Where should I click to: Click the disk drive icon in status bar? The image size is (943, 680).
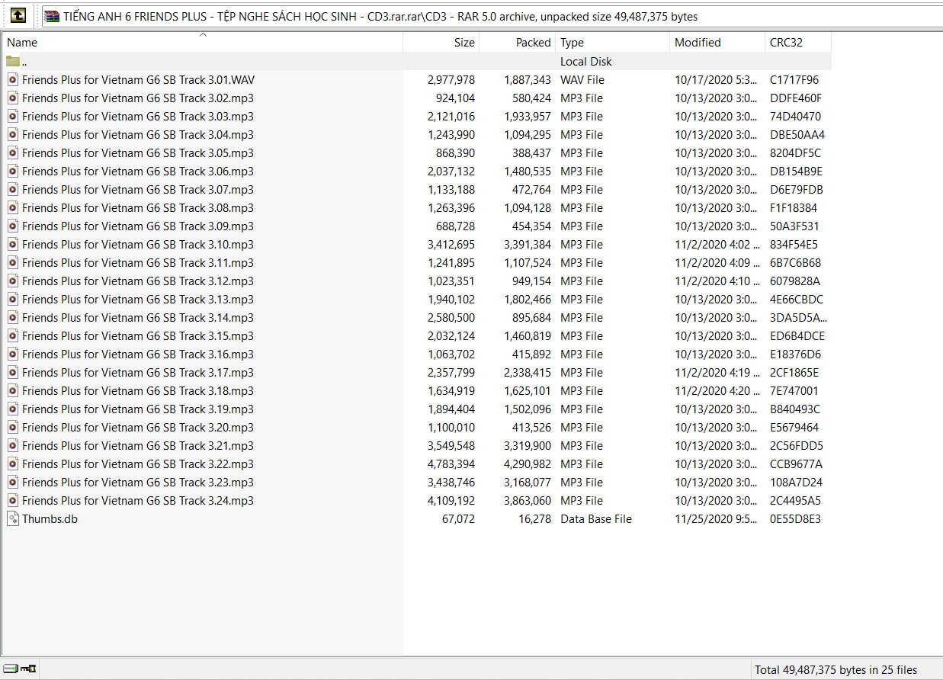tap(11, 669)
